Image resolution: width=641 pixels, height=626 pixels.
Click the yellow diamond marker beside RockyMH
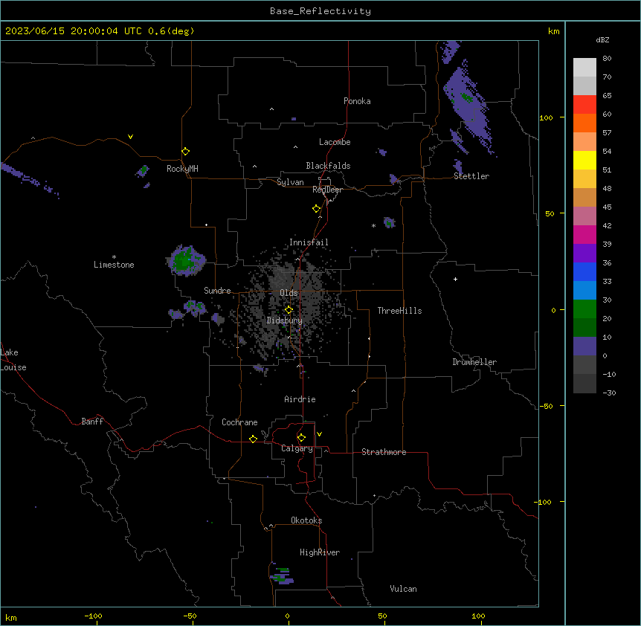[186, 152]
